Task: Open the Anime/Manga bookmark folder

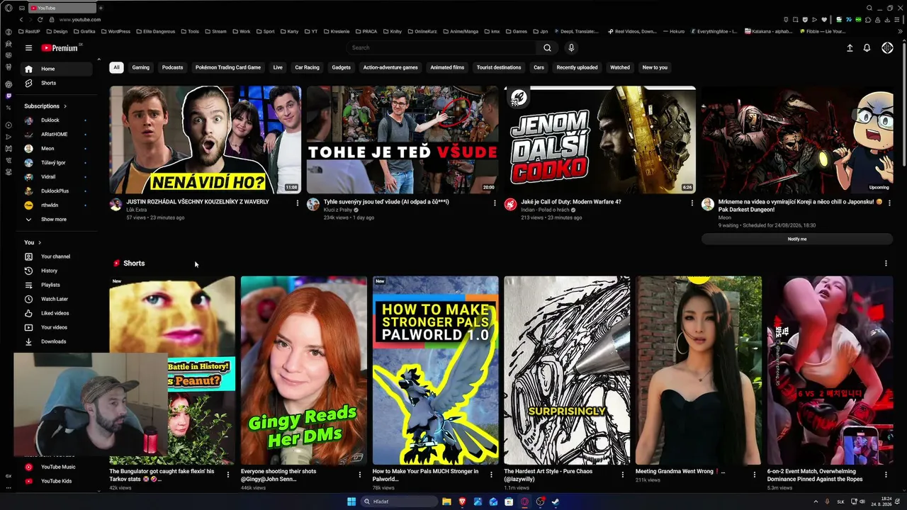Action: pos(461,32)
